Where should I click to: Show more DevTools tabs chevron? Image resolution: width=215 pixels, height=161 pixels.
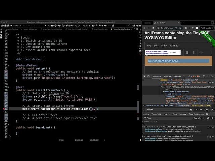[x=184, y=76]
